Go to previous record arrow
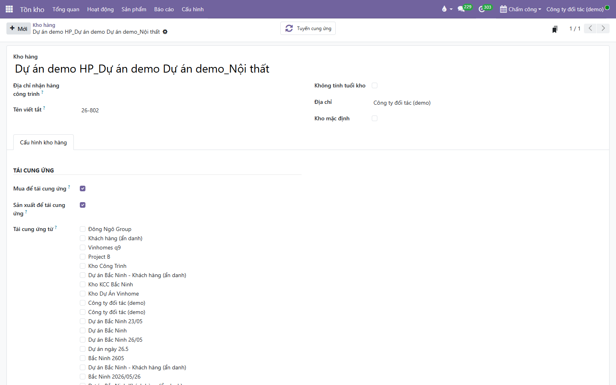Image resolution: width=616 pixels, height=385 pixels. [590, 28]
